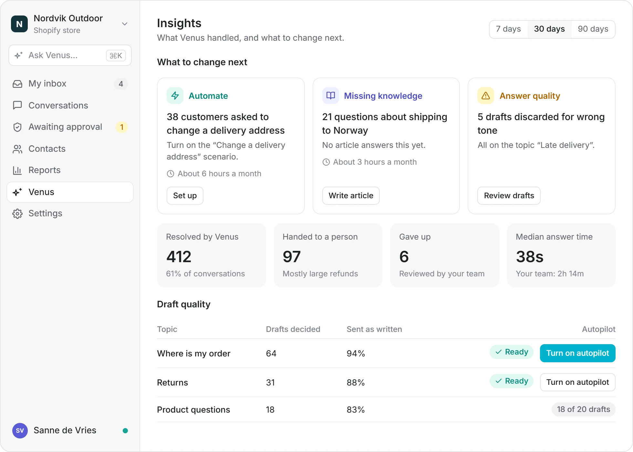Open My inbox from its tray icon
Viewport: 633px width, 452px height.
point(17,84)
